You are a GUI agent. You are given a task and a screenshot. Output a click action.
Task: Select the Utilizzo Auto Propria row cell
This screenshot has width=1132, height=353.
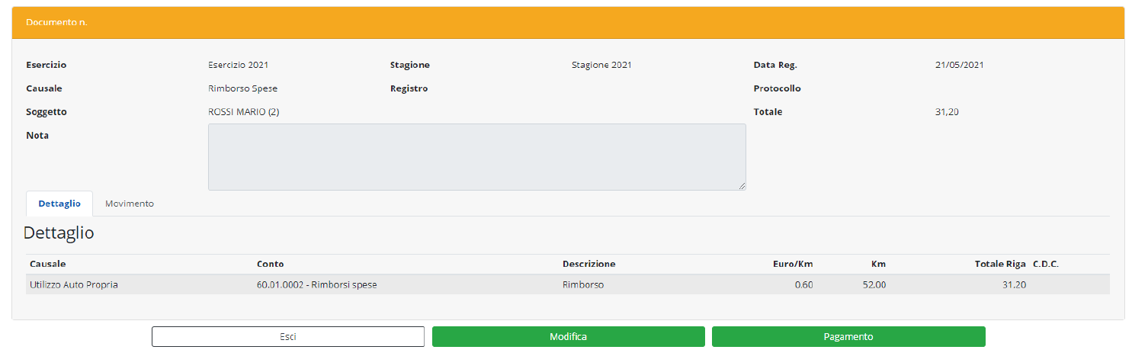click(74, 285)
